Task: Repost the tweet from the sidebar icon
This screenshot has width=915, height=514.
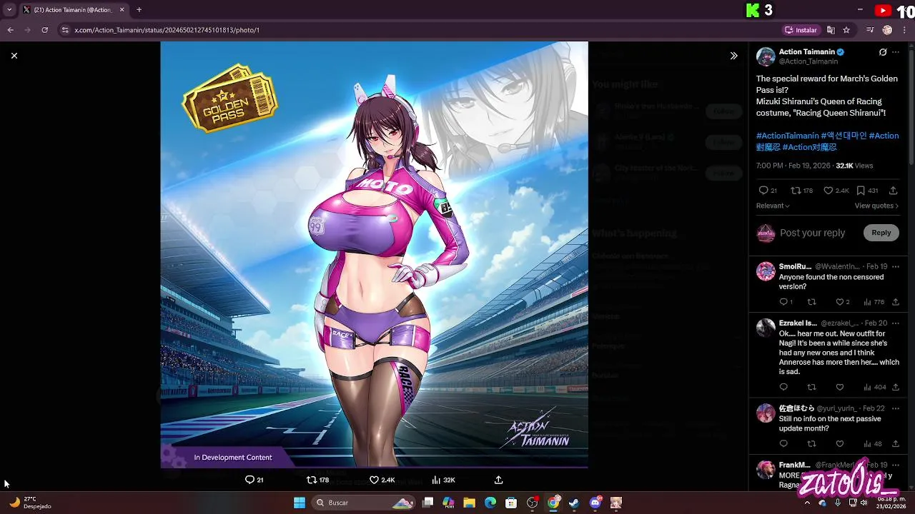Action: pyautogui.click(x=796, y=191)
